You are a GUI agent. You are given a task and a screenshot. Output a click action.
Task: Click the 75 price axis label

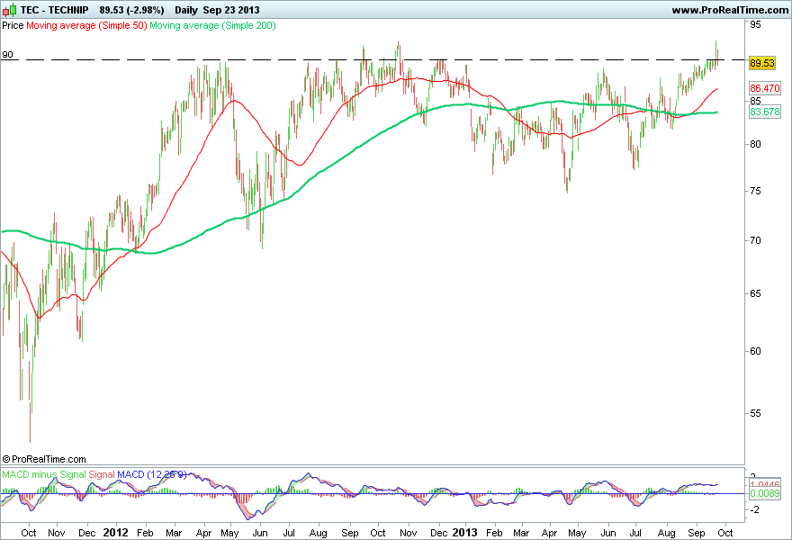(x=755, y=191)
